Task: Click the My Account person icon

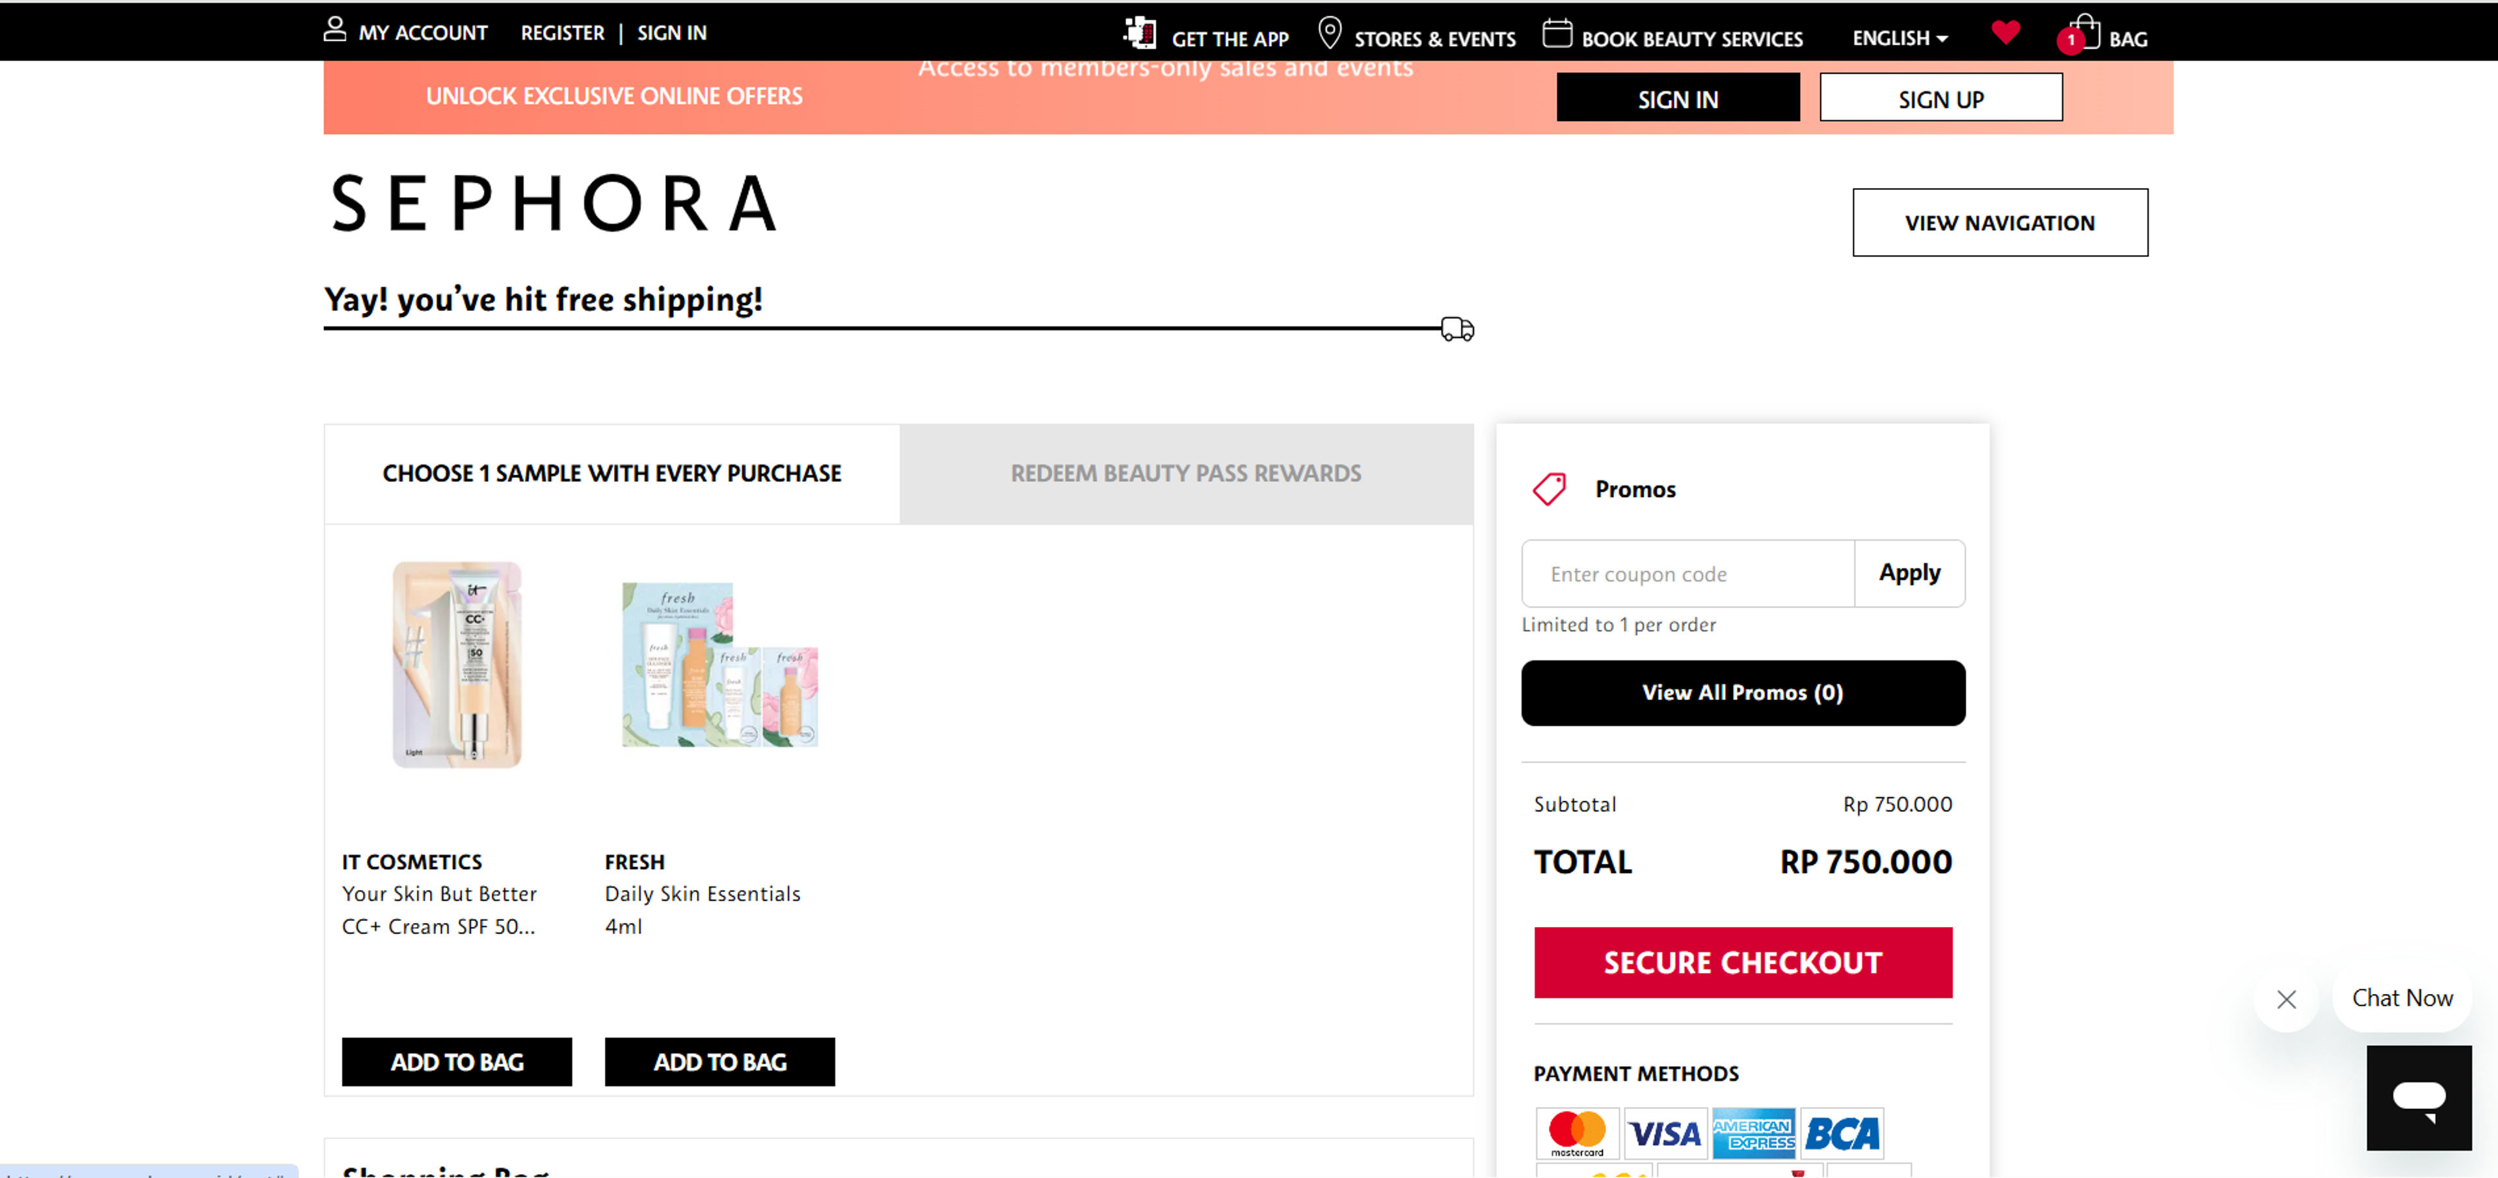Action: (334, 30)
